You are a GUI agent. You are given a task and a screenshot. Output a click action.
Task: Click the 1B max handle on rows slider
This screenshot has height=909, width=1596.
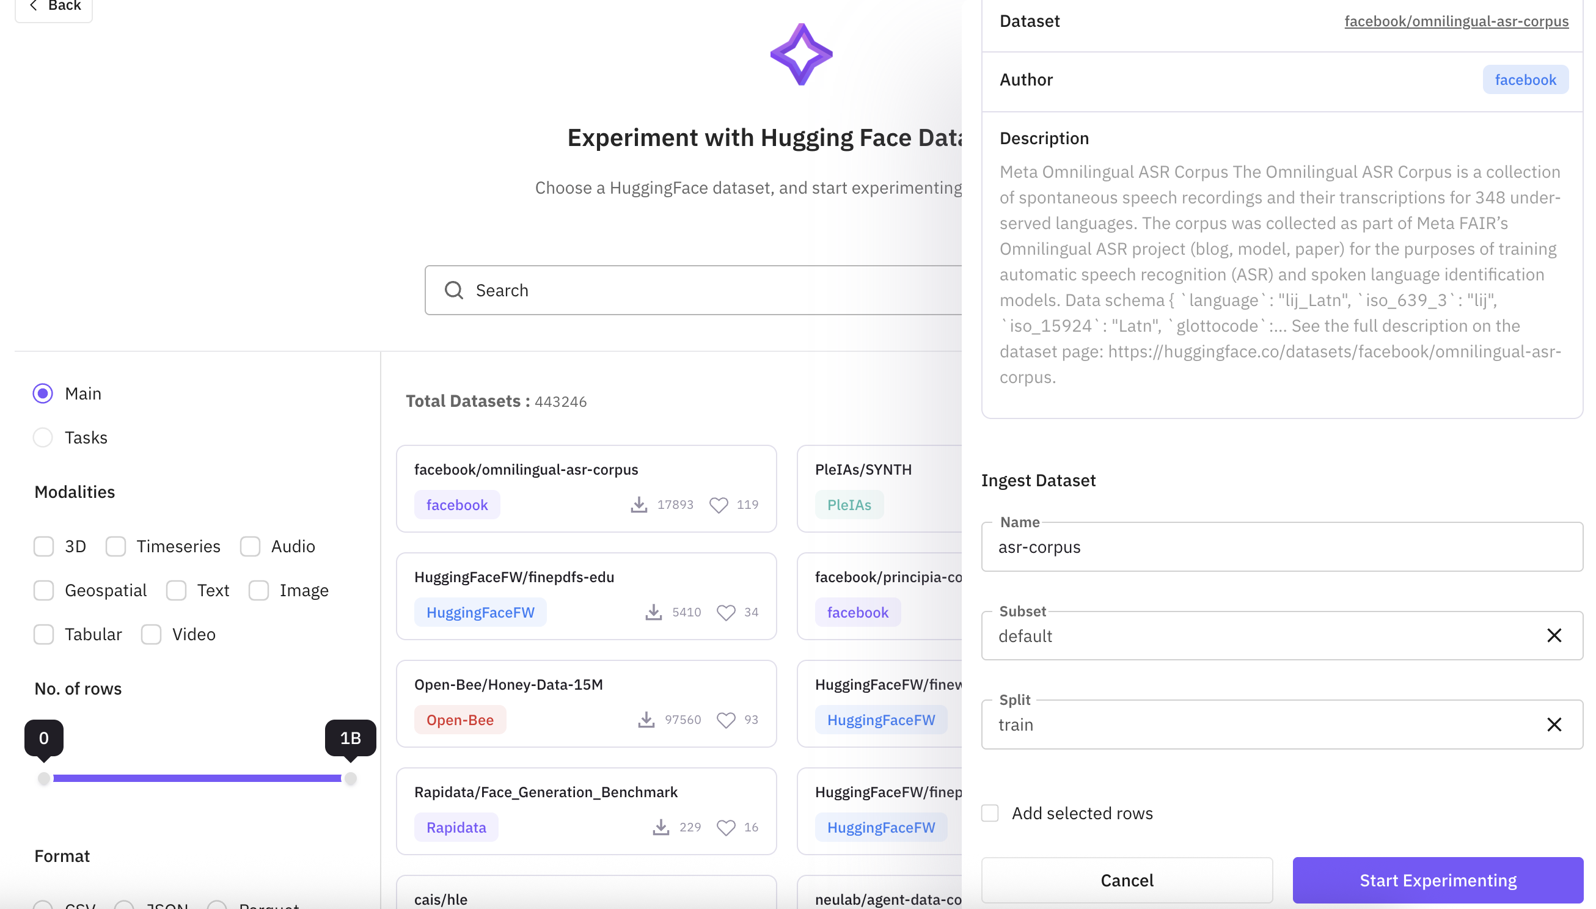350,778
